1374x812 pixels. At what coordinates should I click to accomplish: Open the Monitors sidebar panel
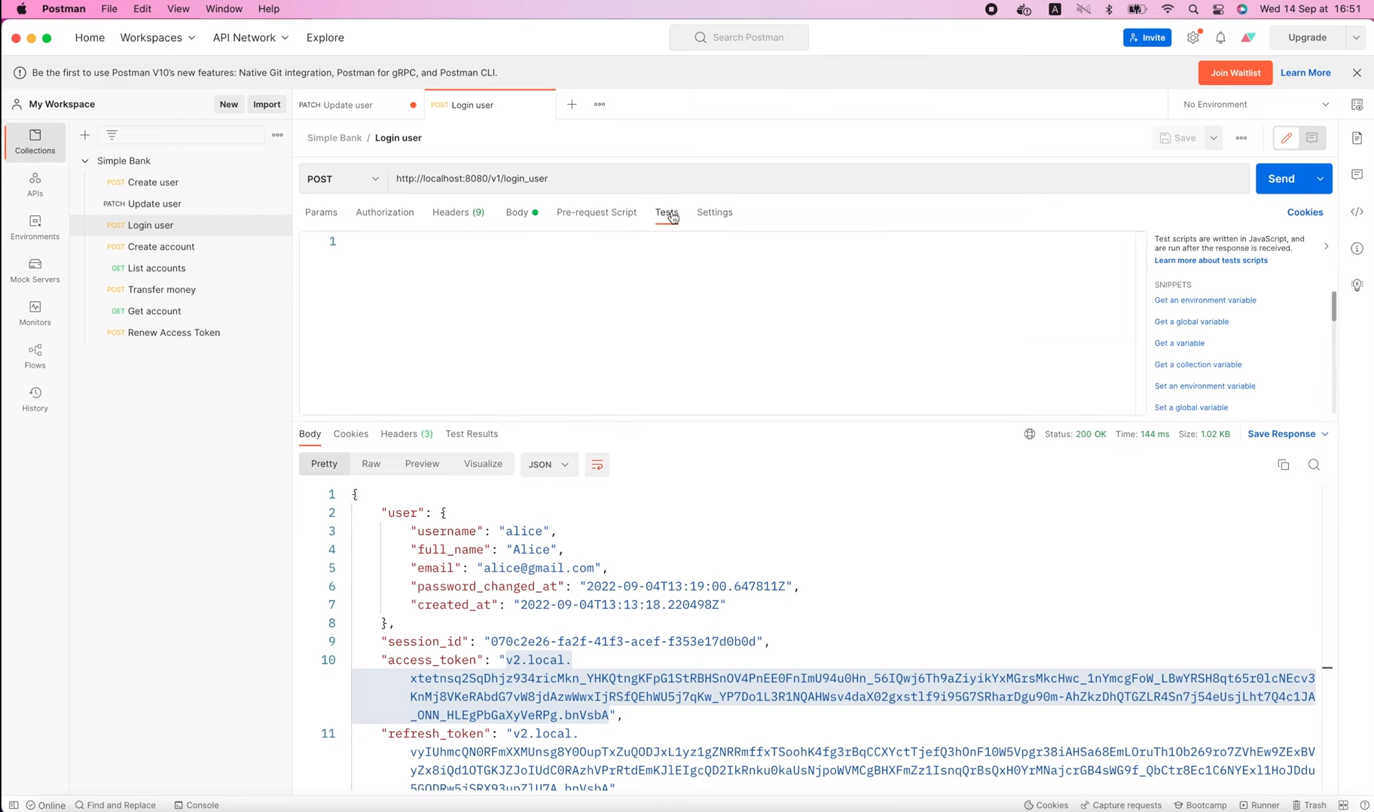click(35, 313)
